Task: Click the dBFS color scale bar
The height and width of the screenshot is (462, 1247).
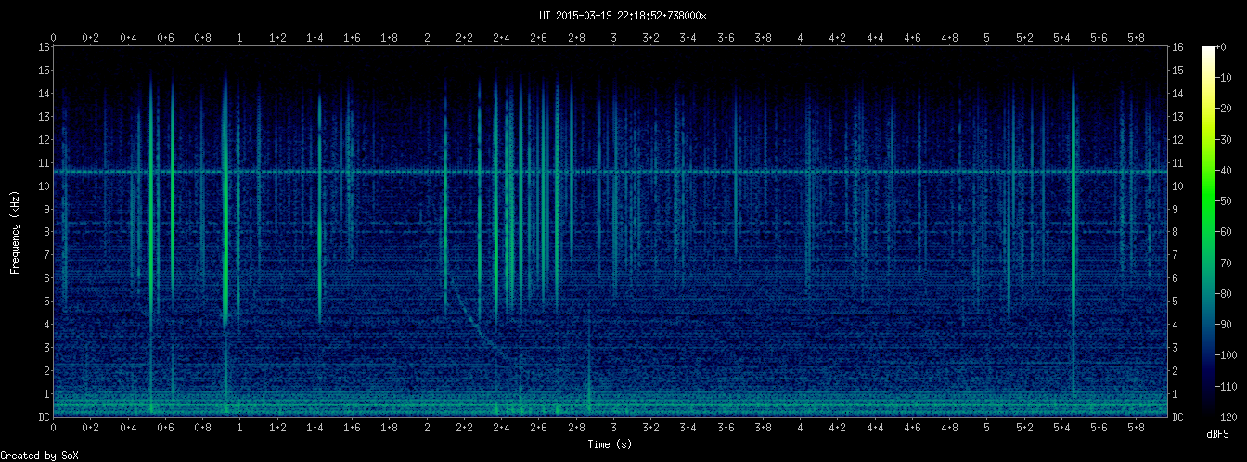Action: (1208, 231)
